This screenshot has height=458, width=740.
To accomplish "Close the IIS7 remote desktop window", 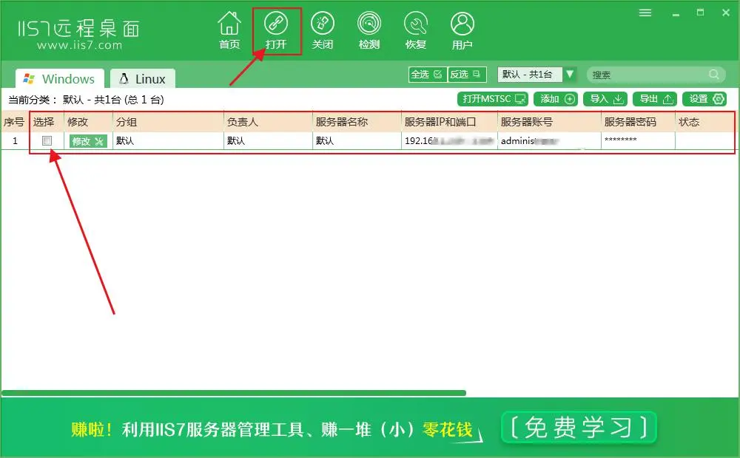I will coord(726,13).
